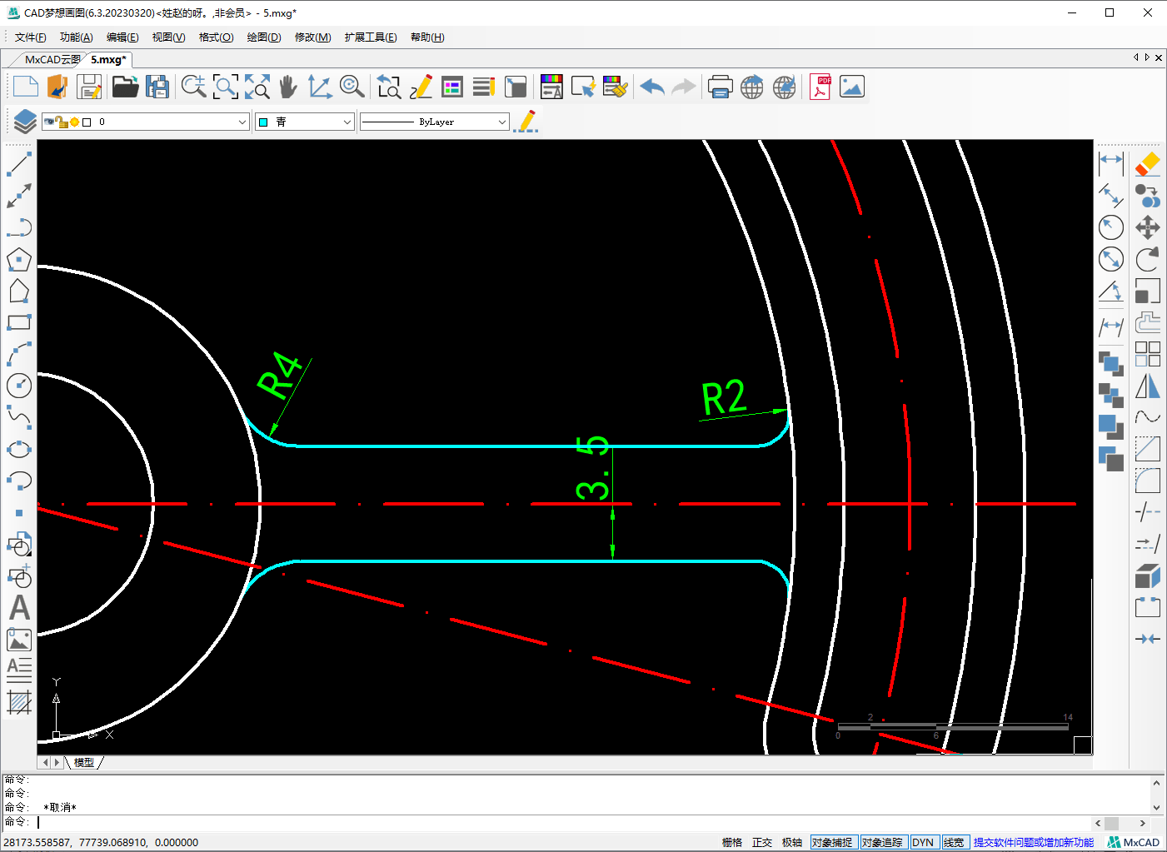Image resolution: width=1167 pixels, height=852 pixels.
Task: Open the 绘图(D) menu
Action: (x=263, y=37)
